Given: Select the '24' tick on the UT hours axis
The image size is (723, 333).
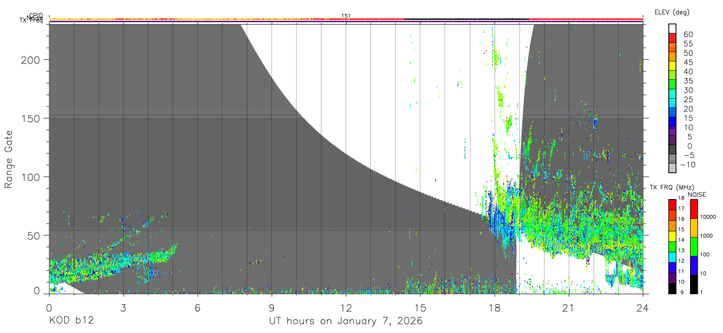Looking at the screenshot, I should click(x=643, y=308).
